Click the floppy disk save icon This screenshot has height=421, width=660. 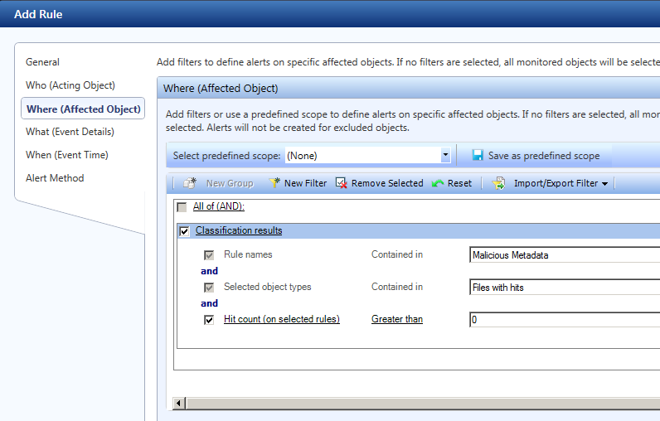point(478,155)
